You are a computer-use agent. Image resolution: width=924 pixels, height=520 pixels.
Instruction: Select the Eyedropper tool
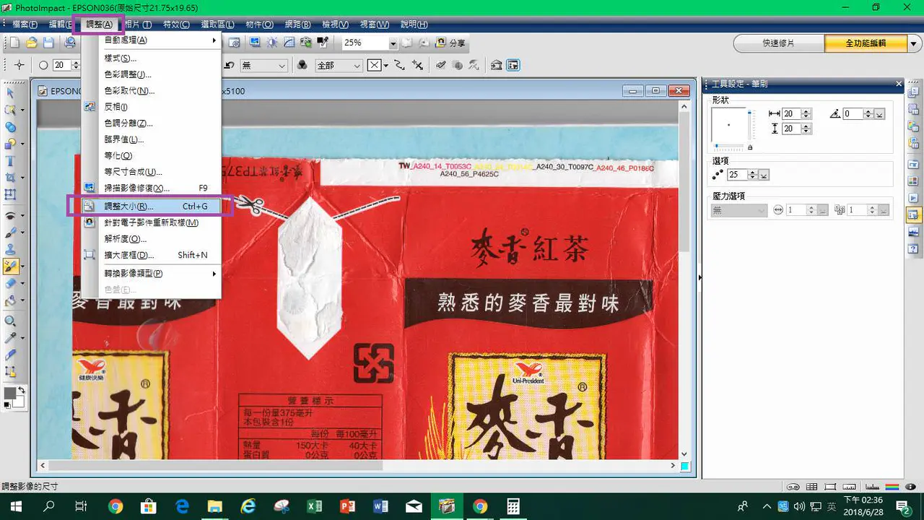click(x=10, y=338)
